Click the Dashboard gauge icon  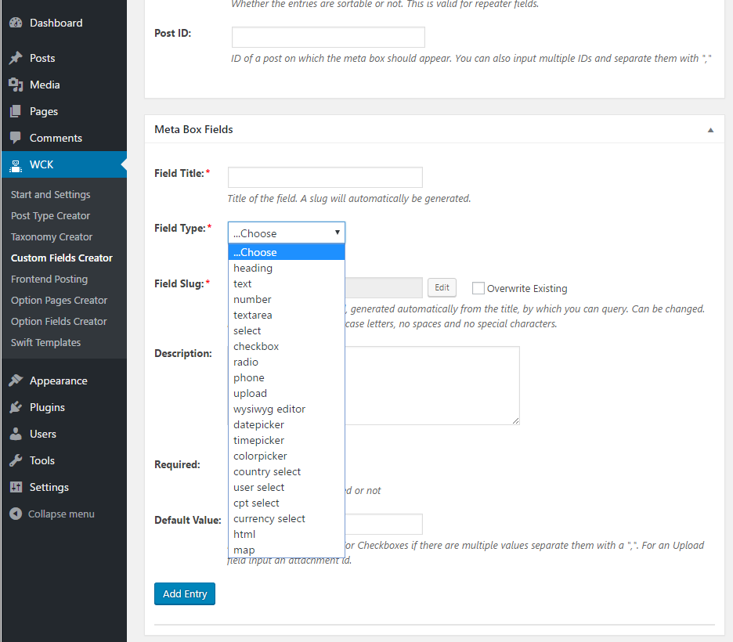point(16,23)
